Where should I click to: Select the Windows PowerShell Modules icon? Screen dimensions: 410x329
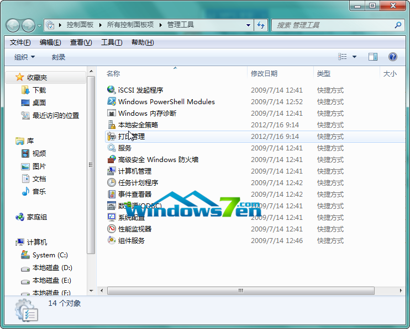(111, 101)
